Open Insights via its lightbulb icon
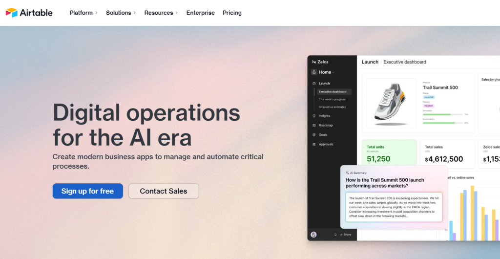 [x=314, y=116]
